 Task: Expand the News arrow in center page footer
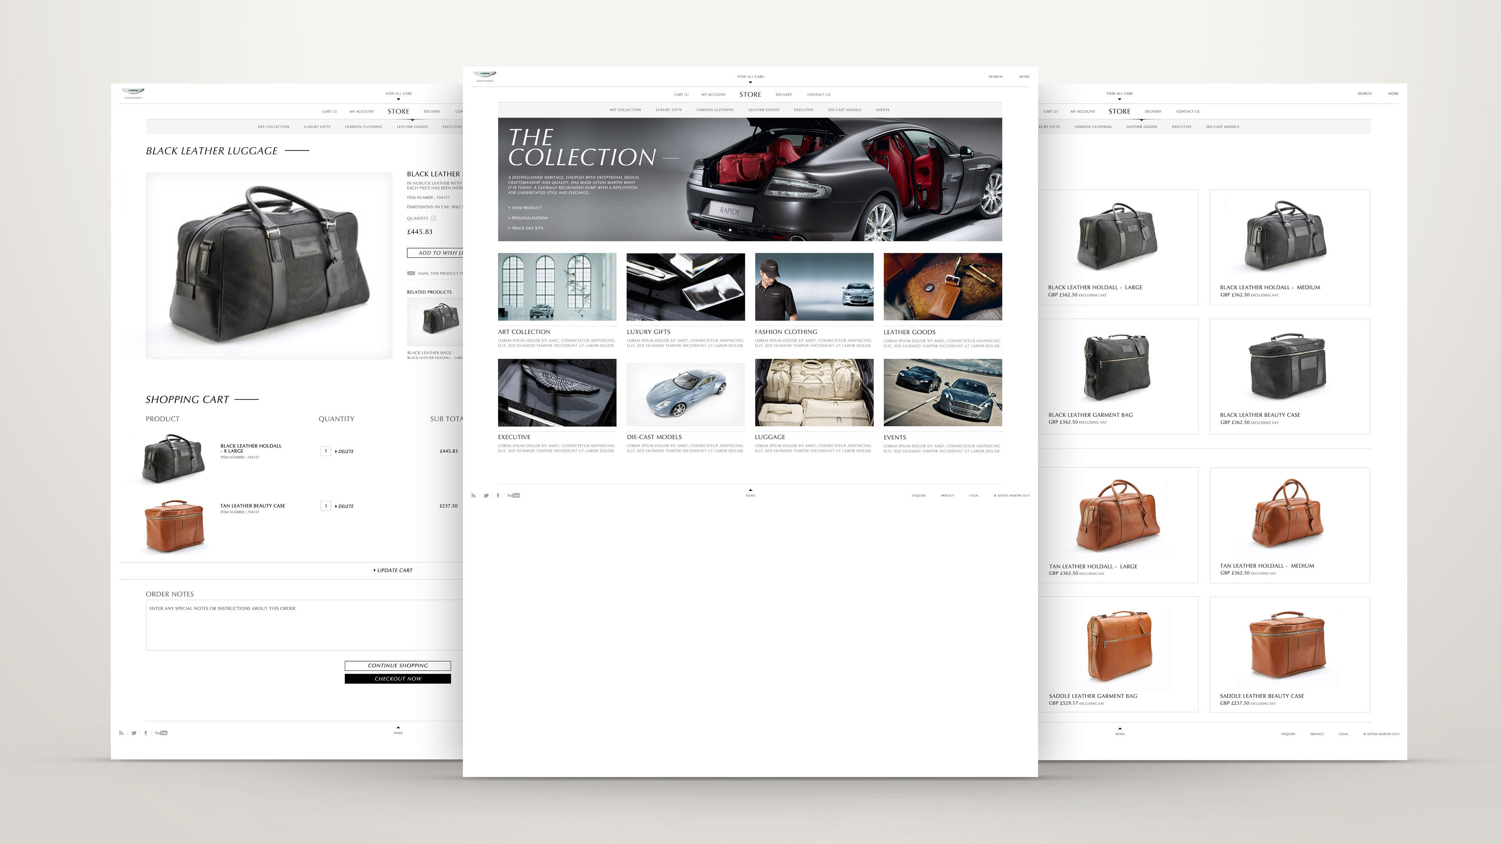tap(750, 490)
